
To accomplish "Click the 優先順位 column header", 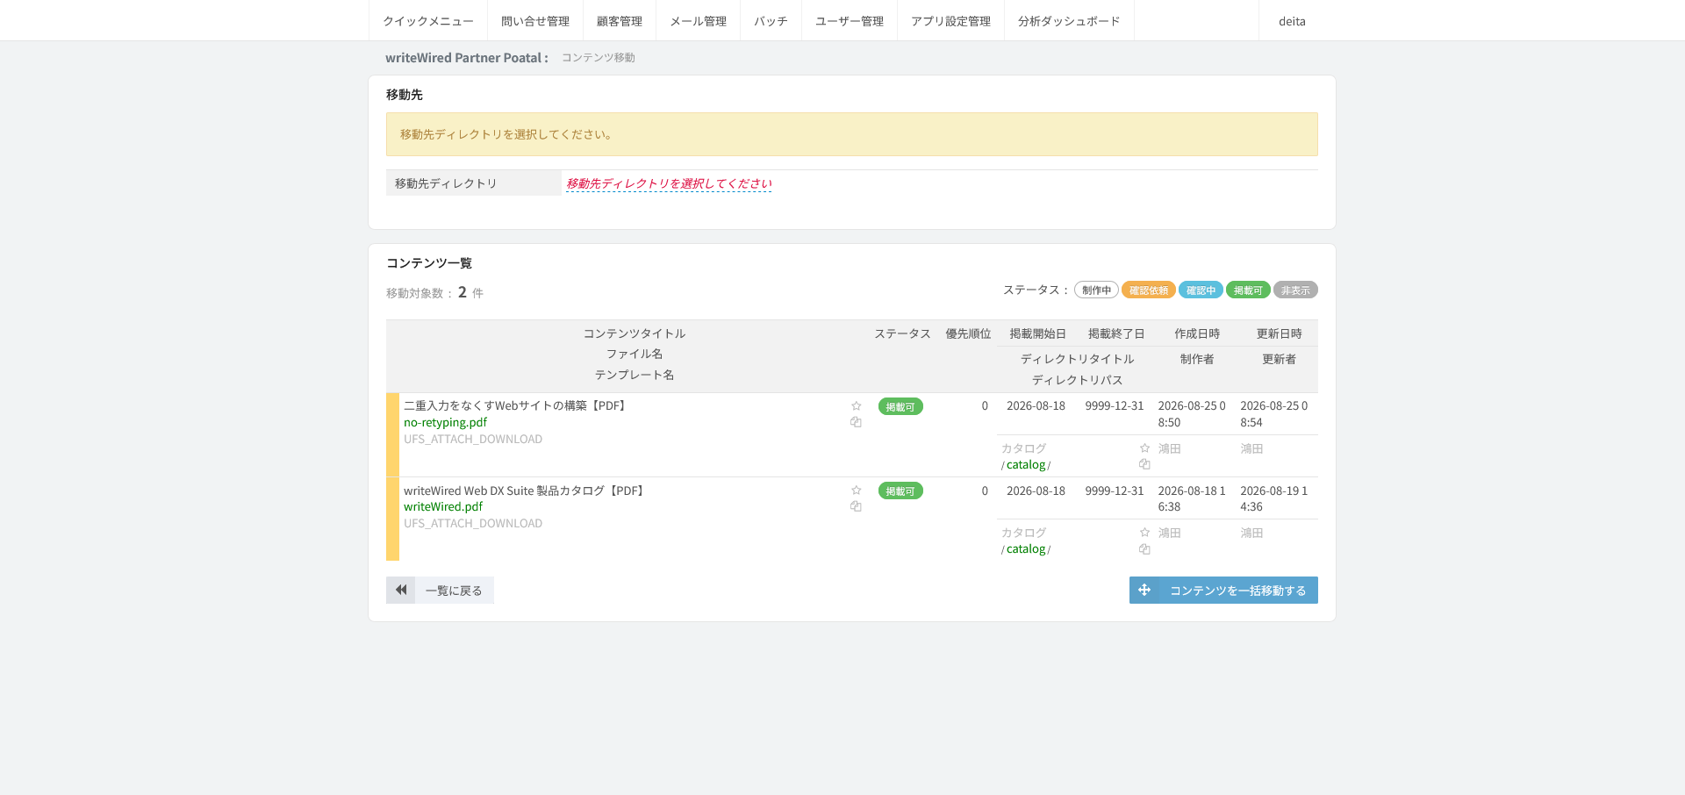I will tap(968, 333).
